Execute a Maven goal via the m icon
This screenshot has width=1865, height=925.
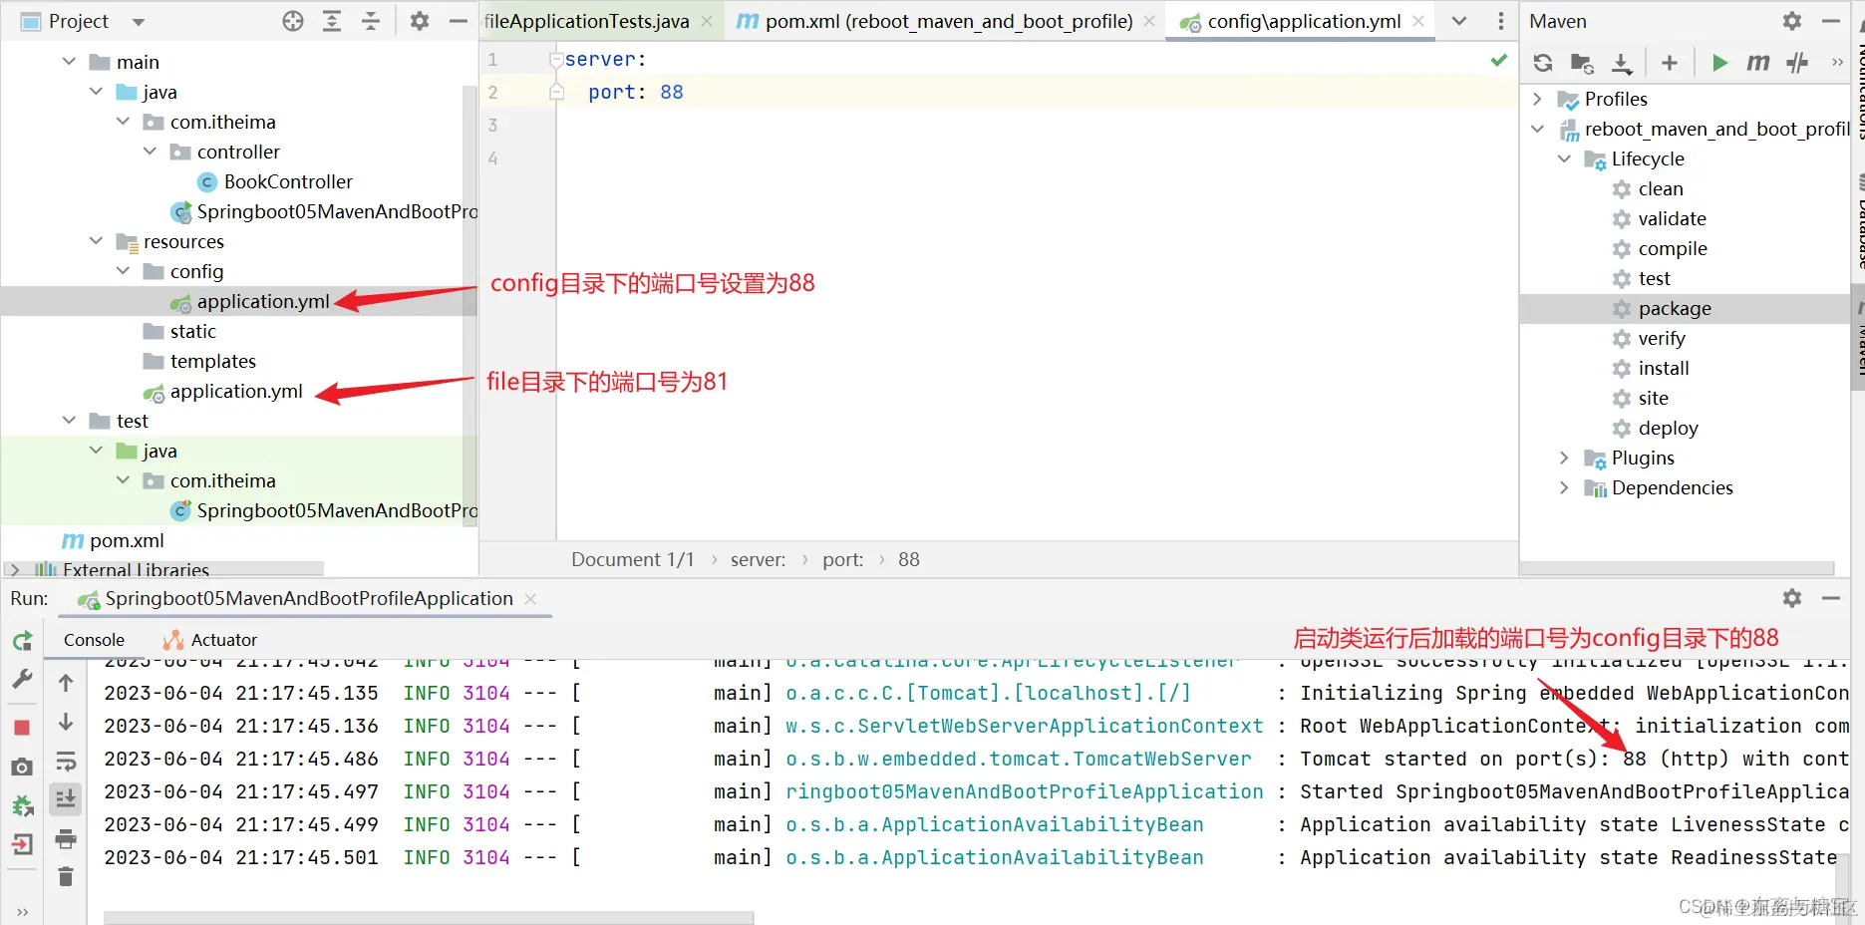pyautogui.click(x=1758, y=63)
